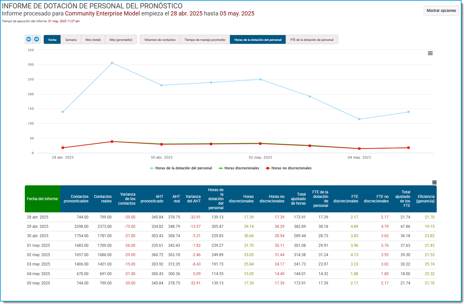Toggle Horas discrecionales legend series
The width and height of the screenshot is (466, 306).
(x=239, y=168)
